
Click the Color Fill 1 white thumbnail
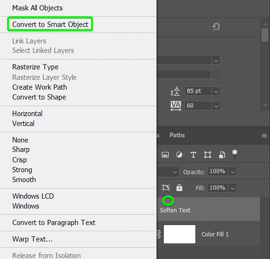179,234
